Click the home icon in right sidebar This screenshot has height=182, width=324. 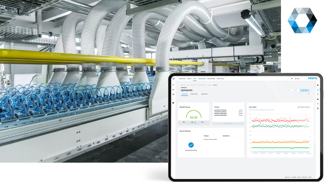click(318, 85)
